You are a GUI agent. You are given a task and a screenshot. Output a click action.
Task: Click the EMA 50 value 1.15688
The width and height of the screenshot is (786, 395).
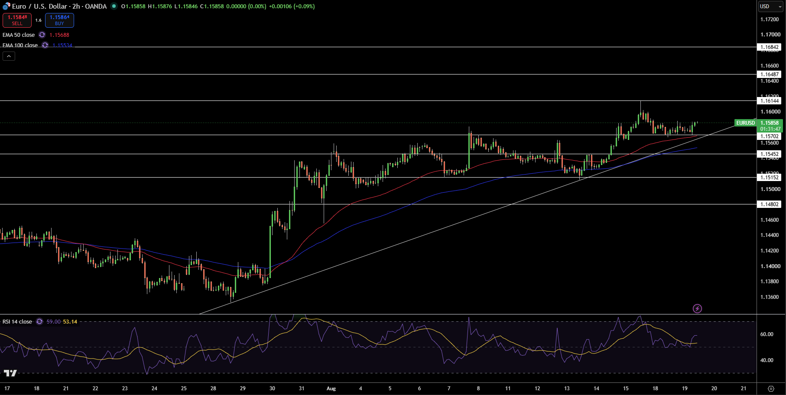click(x=59, y=35)
